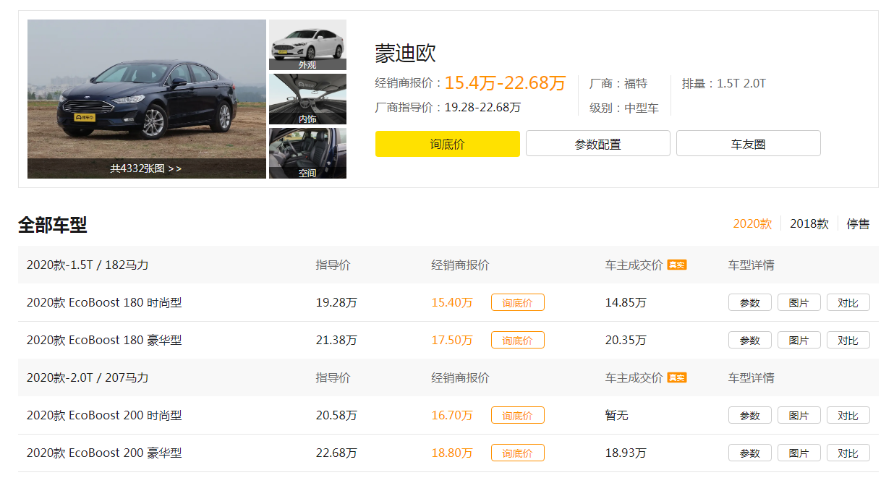Open the 共4332张图 gallery link
The image size is (894, 483).
click(x=146, y=168)
